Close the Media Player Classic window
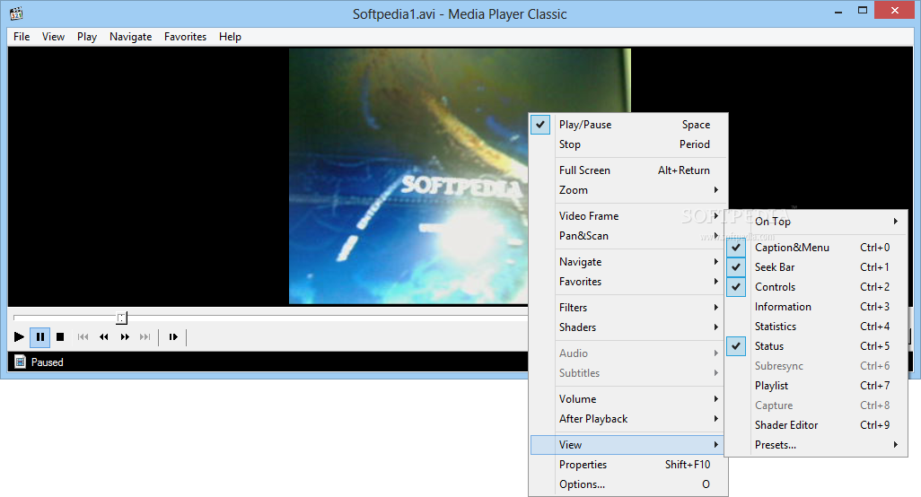 (895, 11)
